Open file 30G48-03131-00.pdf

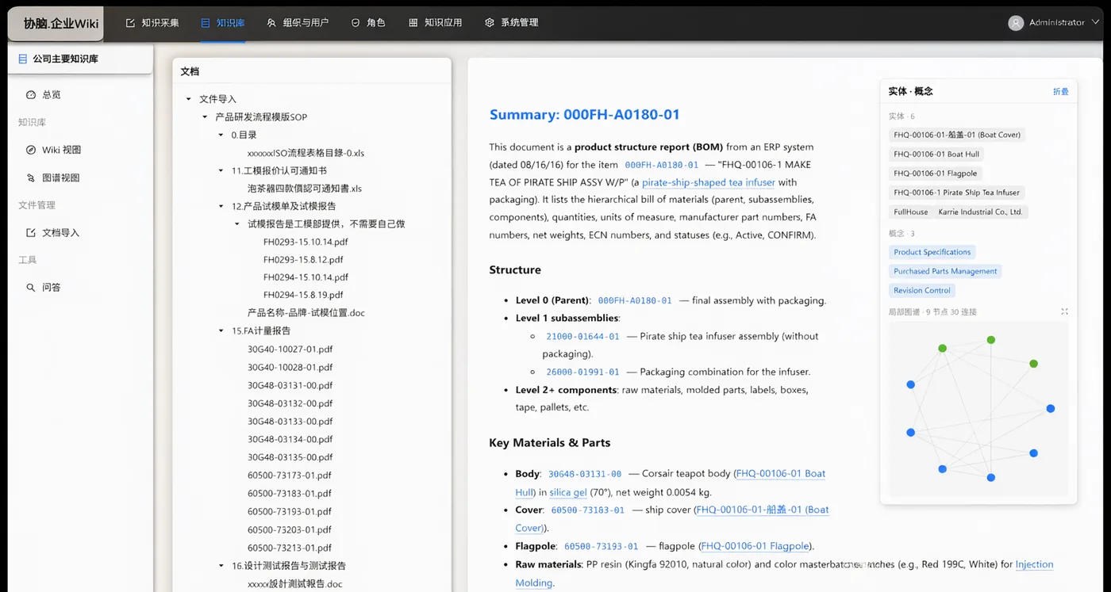[290, 385]
